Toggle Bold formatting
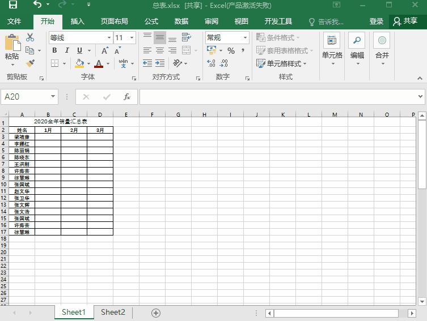Image resolution: width=427 pixels, height=321 pixels. click(x=54, y=50)
